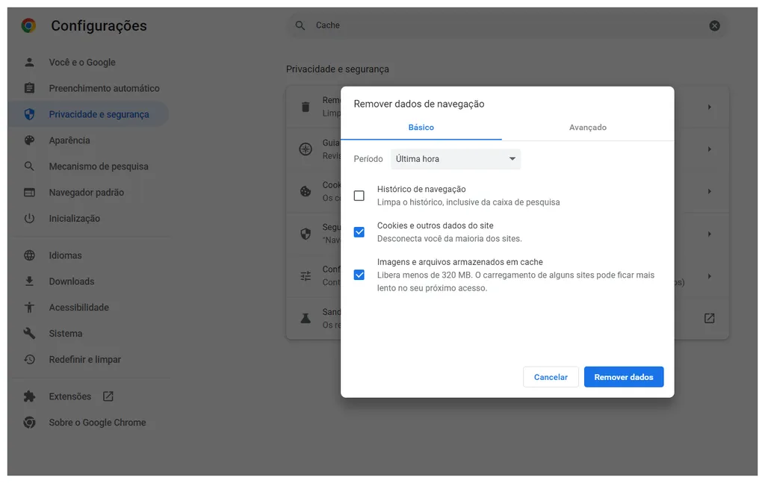The image size is (765, 483).
Task: Uncheck Imagens e arquivos armazenados em cache
Action: click(359, 275)
